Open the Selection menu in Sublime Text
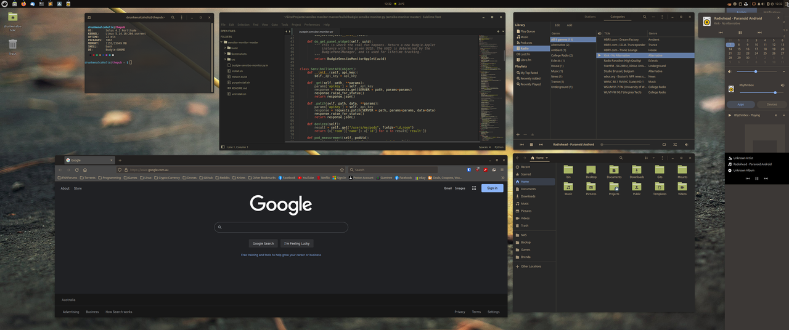The height and width of the screenshot is (330, 789). pos(243,25)
